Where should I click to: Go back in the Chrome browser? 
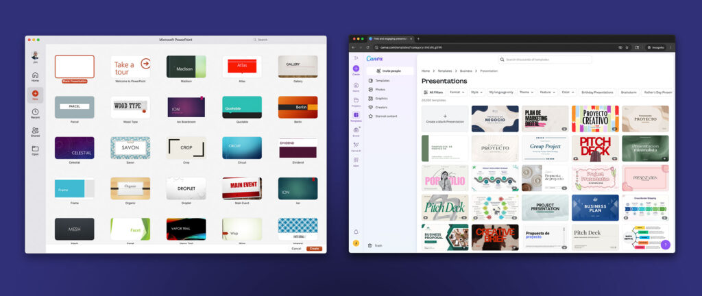click(353, 47)
